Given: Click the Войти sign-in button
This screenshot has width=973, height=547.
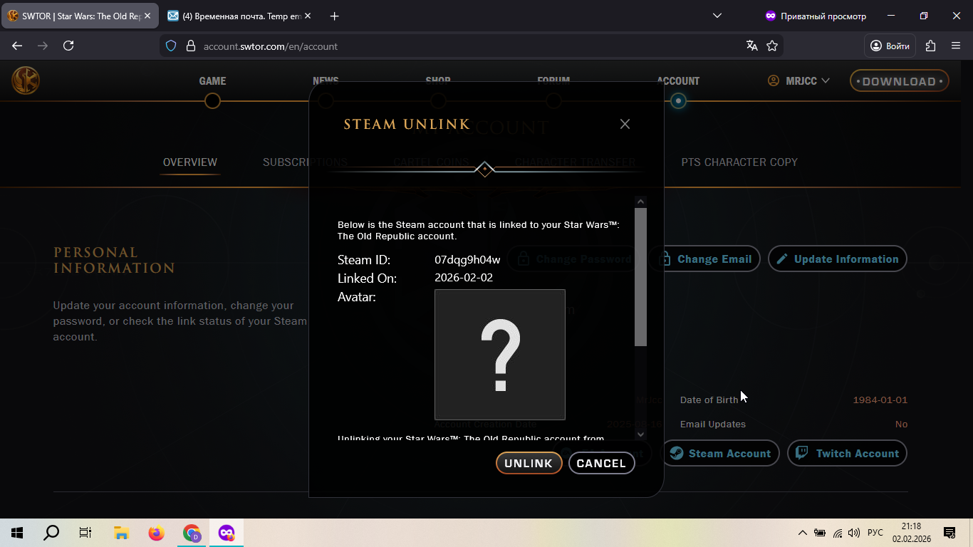Looking at the screenshot, I should [x=890, y=46].
